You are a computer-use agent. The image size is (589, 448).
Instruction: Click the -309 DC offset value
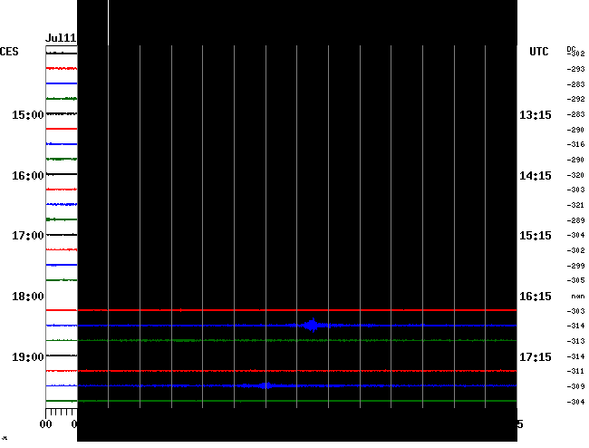click(x=575, y=386)
